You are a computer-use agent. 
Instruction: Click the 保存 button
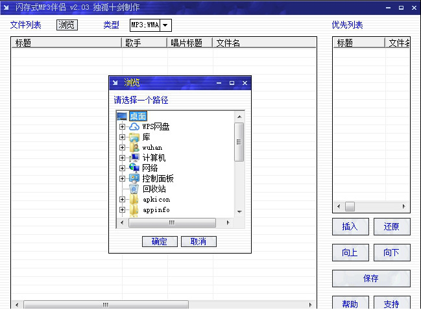(x=371, y=278)
